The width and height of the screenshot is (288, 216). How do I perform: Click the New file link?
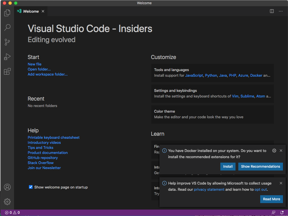pos(35,64)
